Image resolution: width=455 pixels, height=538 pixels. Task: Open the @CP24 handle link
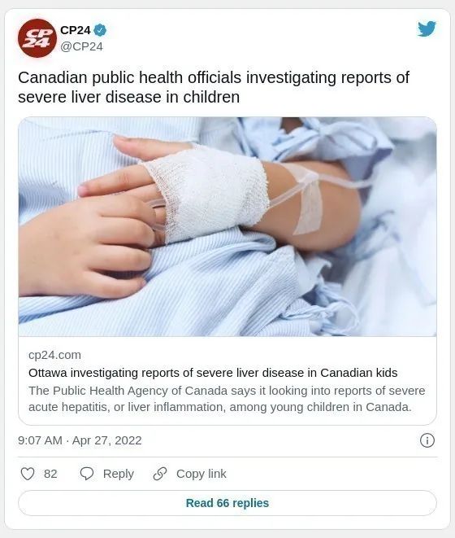(81, 46)
